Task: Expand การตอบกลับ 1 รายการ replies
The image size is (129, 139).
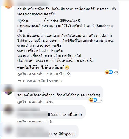Action: (x=43, y=81)
